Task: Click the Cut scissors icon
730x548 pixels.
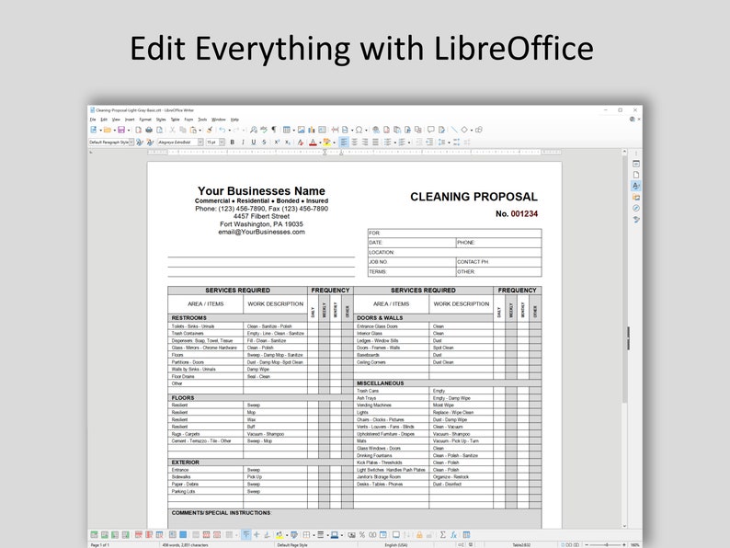Action: click(172, 130)
